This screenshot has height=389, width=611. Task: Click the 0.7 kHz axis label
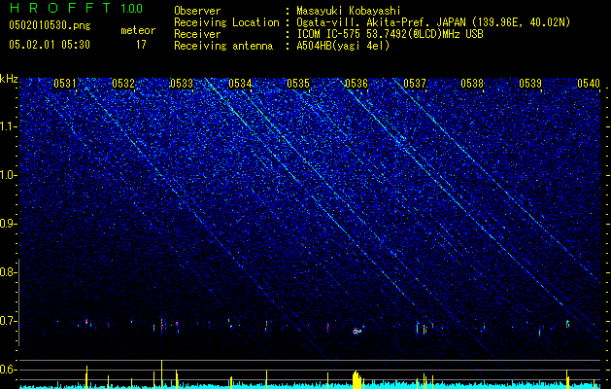[x=8, y=321]
